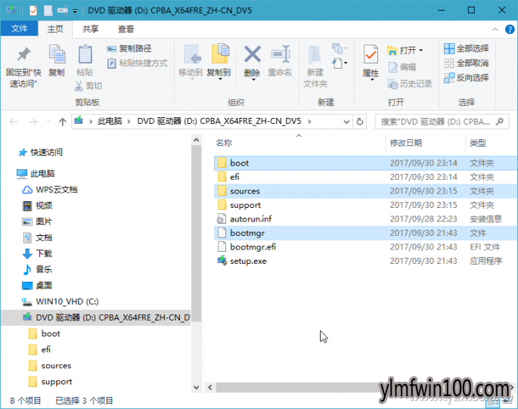Open the Help question mark icon
This screenshot has width=518, height=409.
(x=510, y=29)
